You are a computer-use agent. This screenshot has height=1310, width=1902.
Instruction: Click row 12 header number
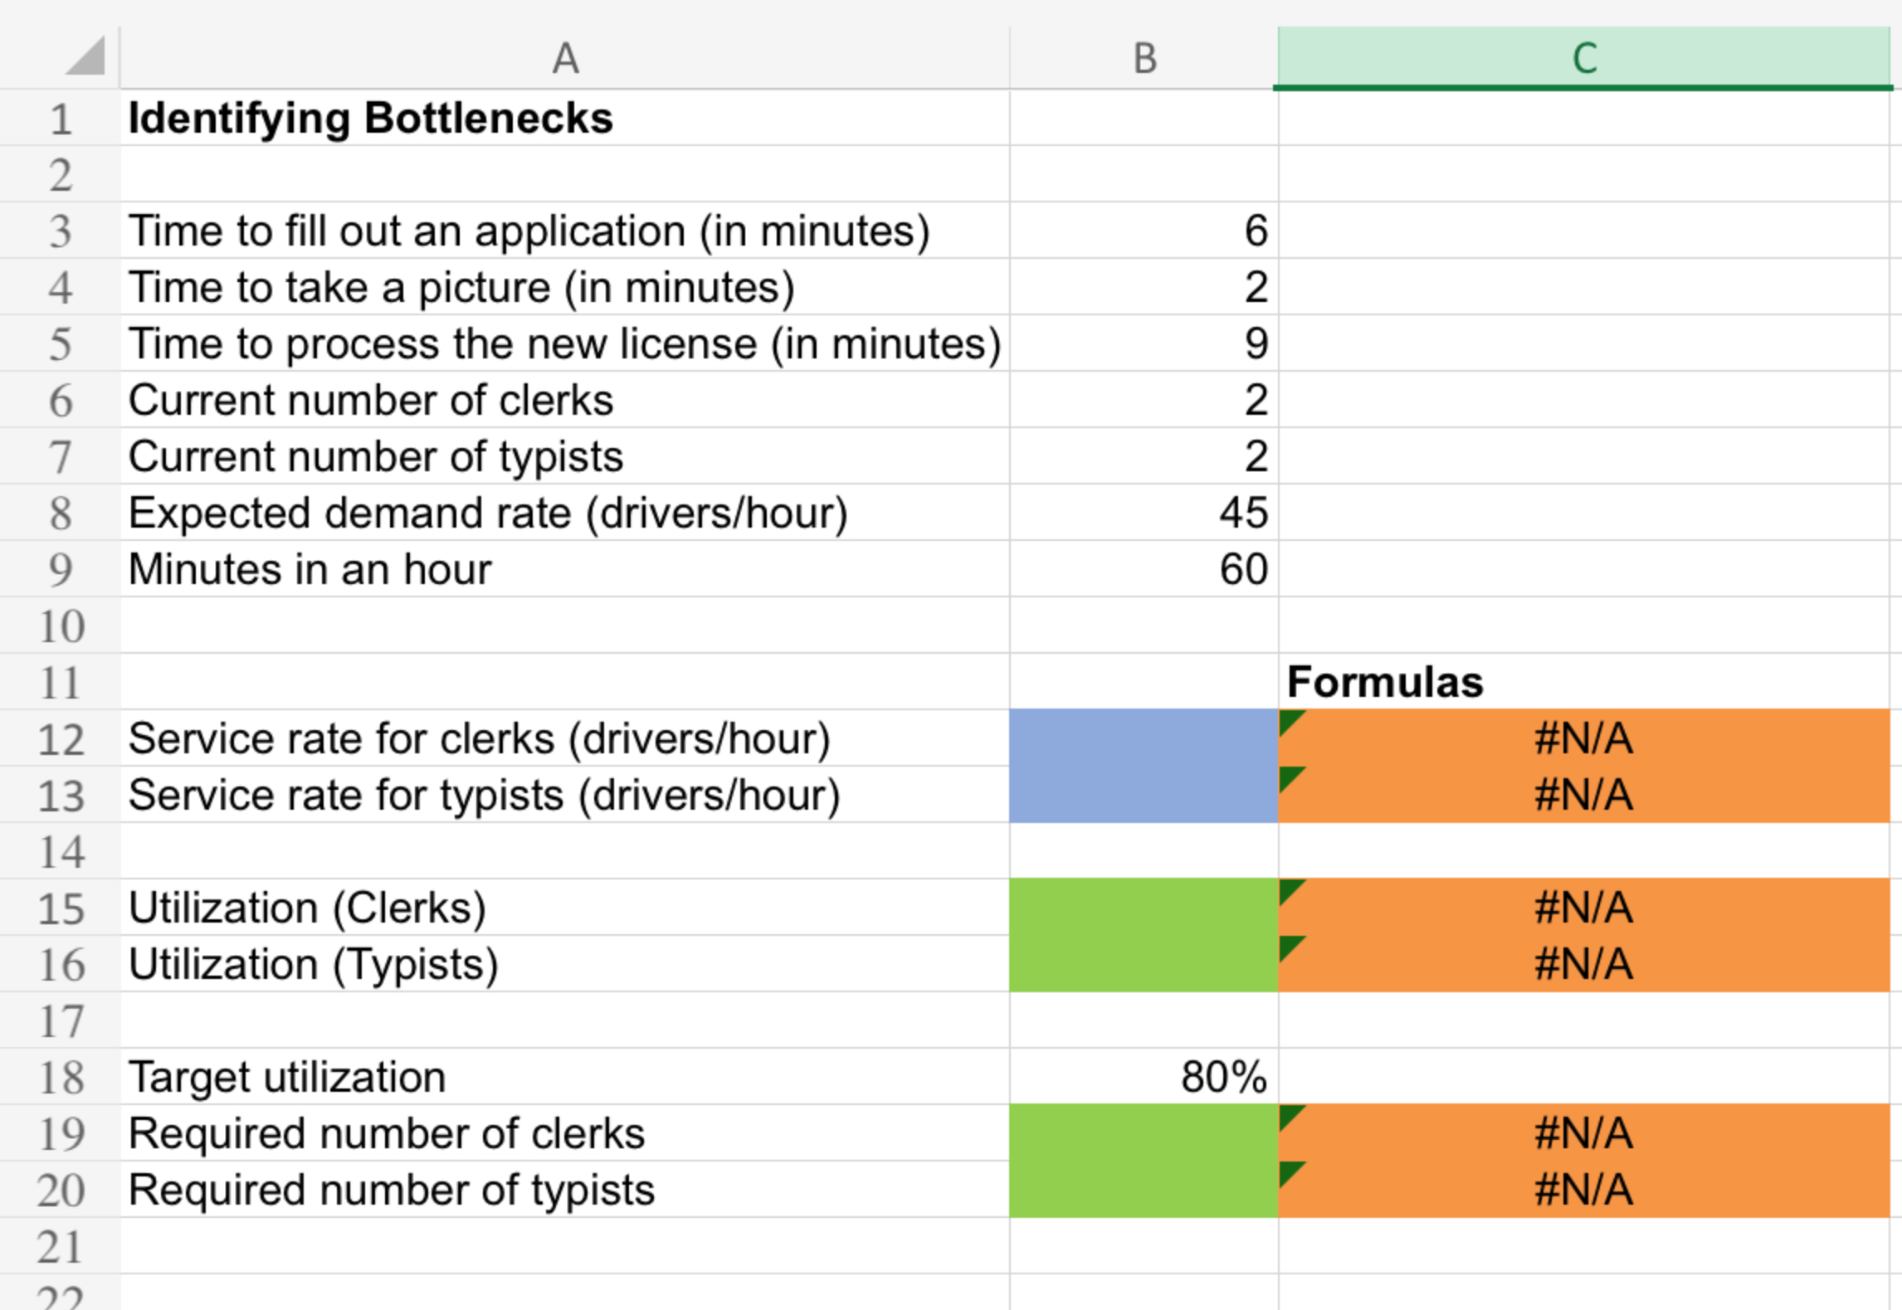pos(60,738)
